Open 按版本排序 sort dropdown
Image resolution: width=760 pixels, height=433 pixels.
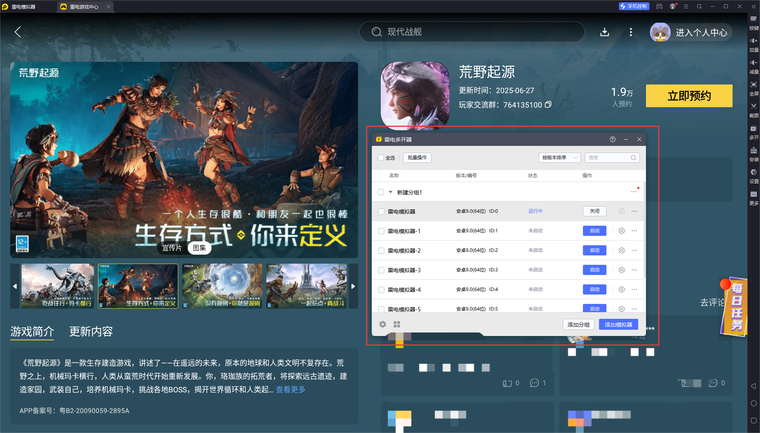[x=559, y=158]
